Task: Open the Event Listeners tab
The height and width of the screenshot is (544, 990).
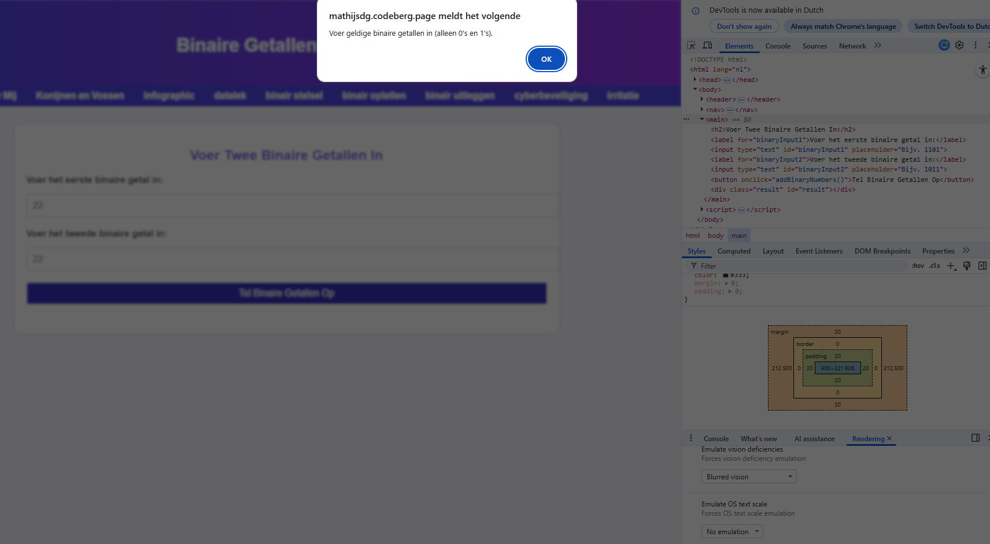Action: pyautogui.click(x=819, y=251)
